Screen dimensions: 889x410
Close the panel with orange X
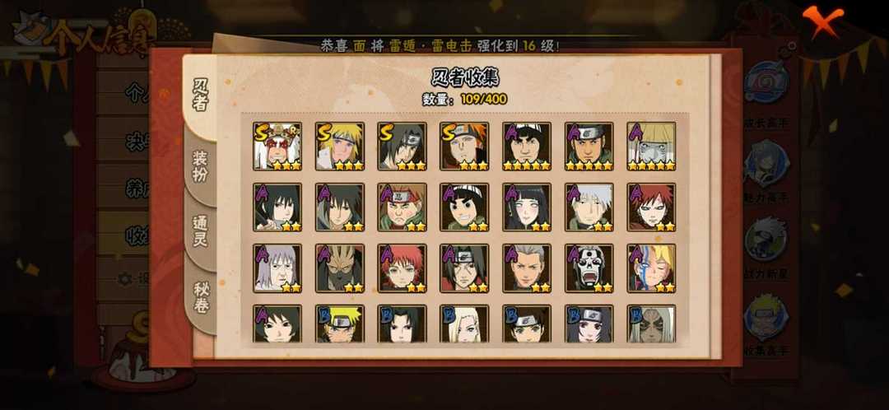(822, 21)
